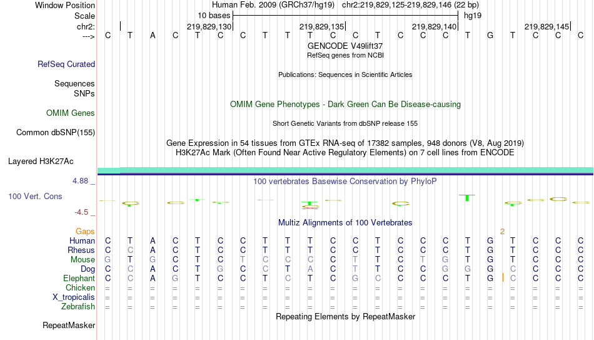
Task: Click the 100 Vert. Cons label
Action: 35,196
